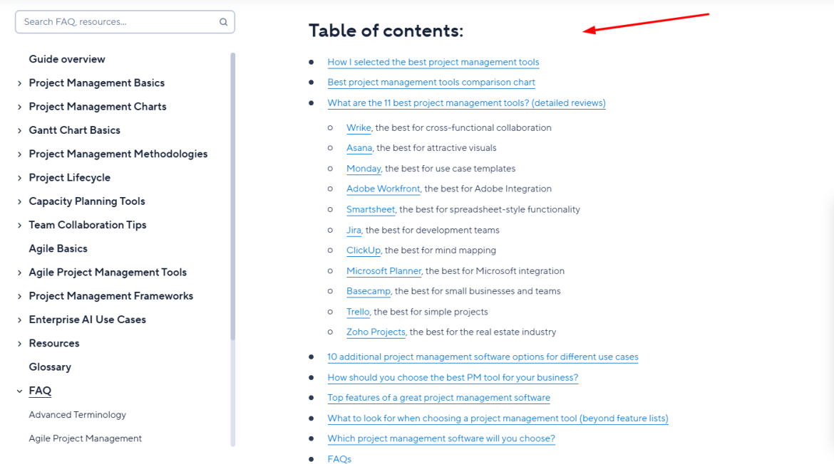Expand the Gantt Chart Basics chevron
Viewport: 834px width, 464px height.
point(20,131)
